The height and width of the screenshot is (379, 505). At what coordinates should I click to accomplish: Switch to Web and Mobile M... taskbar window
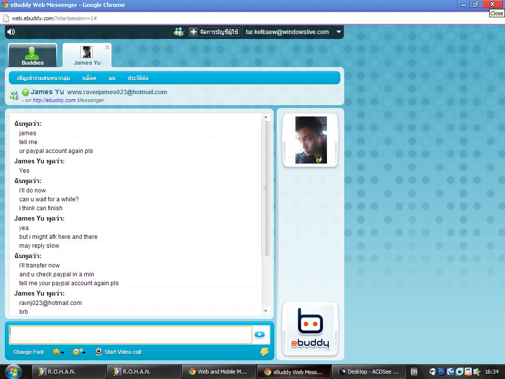pos(218,372)
